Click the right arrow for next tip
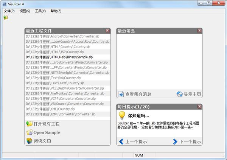This screenshot has height=160, width=227. coord(175,141)
